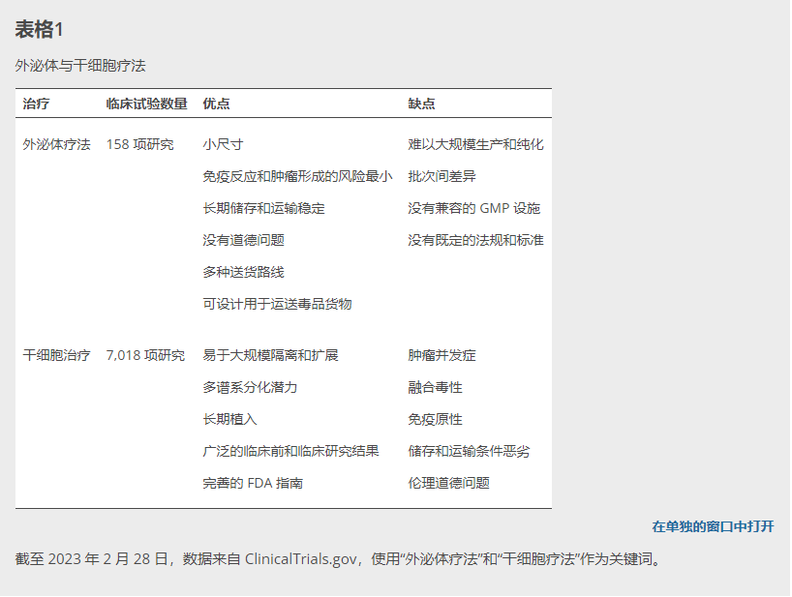
Task: Select the '伦理道德问题' disadvantage entry
Action: pyautogui.click(x=448, y=483)
